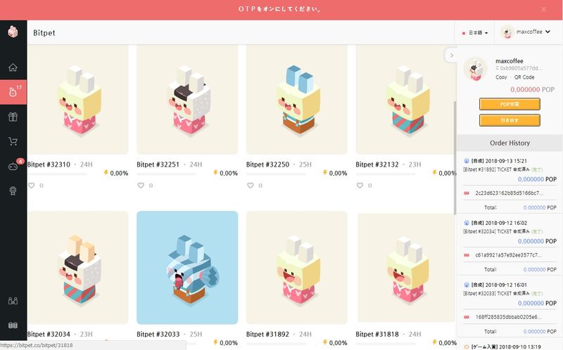Toggle heart on Bitpet #32251
Image resolution: width=563 pixels, height=350 pixels.
pyautogui.click(x=141, y=186)
